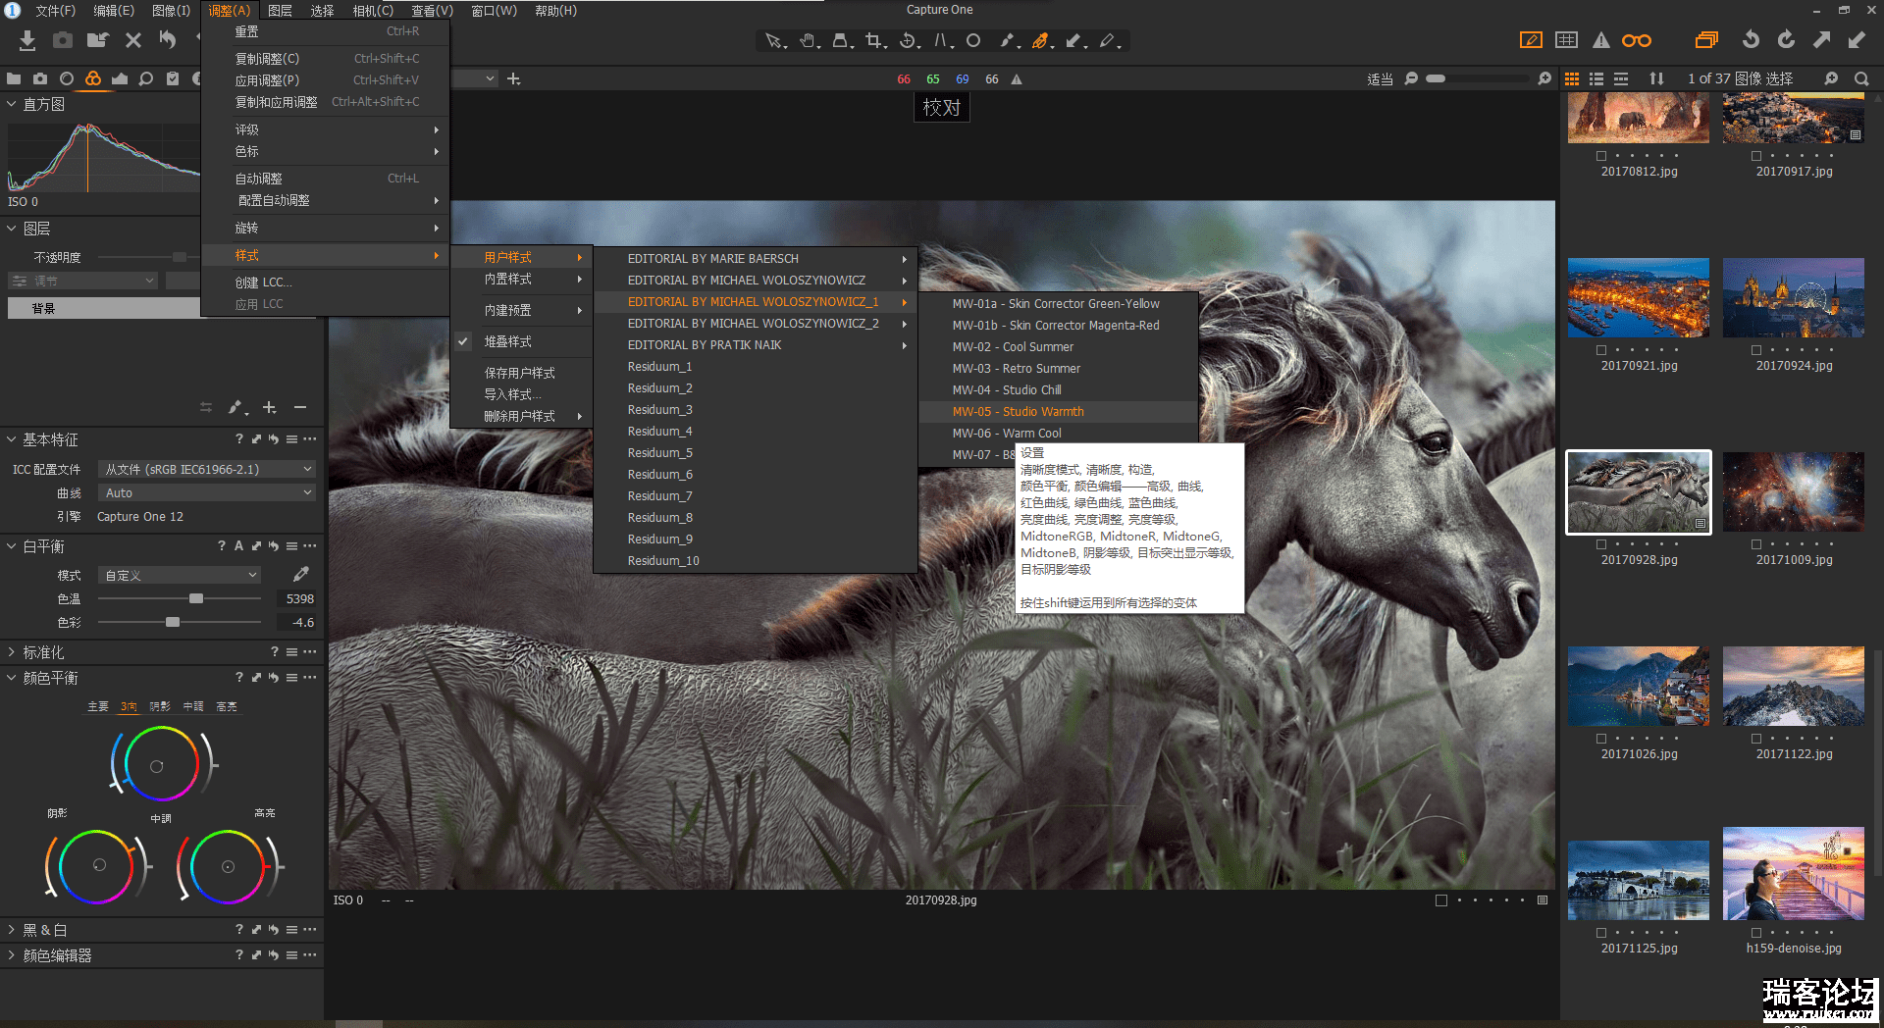The height and width of the screenshot is (1028, 1884).
Task: Open the Adjustments clipboard tool tab
Action: click(173, 78)
